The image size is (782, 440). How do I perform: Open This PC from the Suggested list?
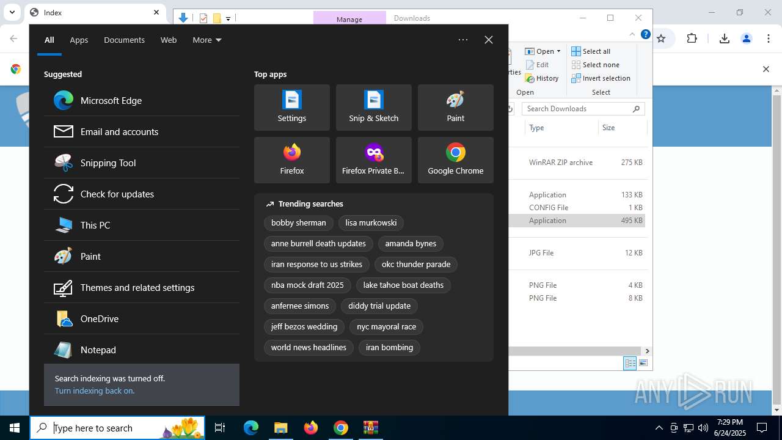(x=142, y=226)
